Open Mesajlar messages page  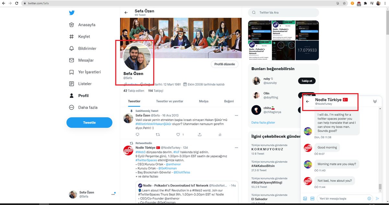coord(82,60)
